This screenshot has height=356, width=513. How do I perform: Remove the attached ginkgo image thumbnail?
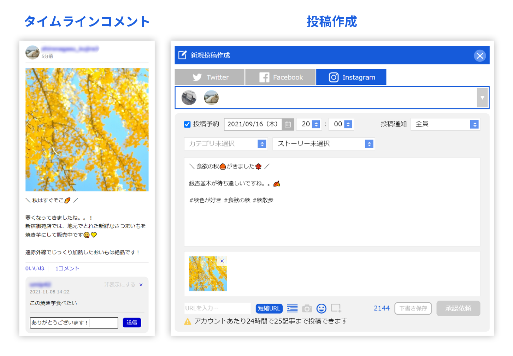click(x=222, y=261)
